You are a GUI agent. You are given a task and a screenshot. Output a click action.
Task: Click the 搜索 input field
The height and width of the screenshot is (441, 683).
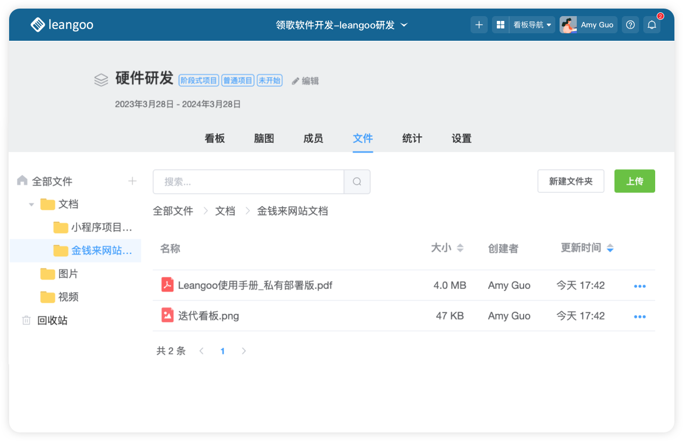(248, 182)
